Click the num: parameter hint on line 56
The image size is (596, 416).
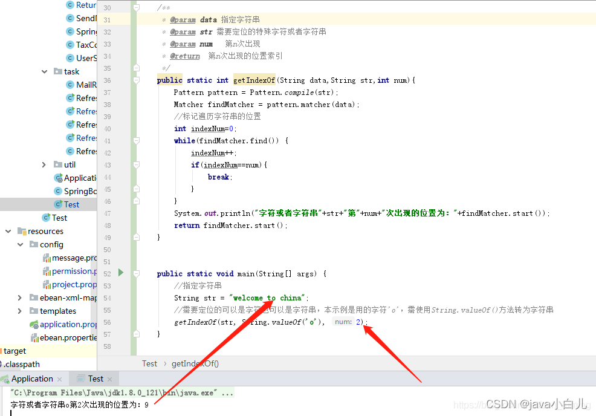[343, 322]
